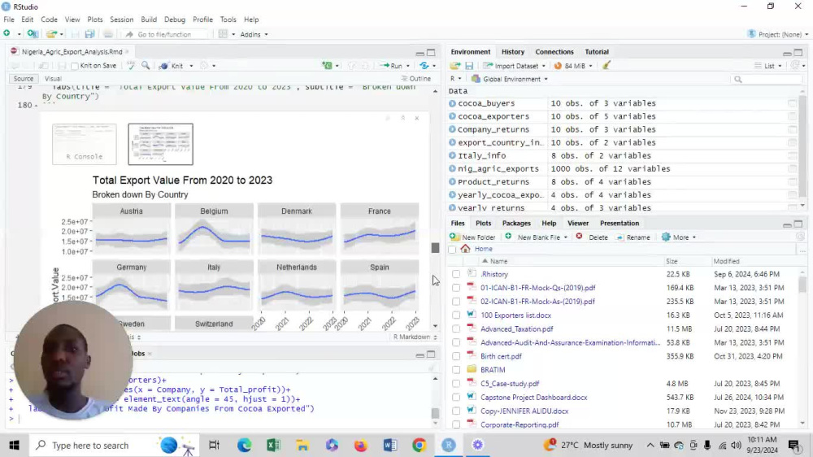Click the Open file icon in toolbar
The image size is (813, 457).
point(50,34)
